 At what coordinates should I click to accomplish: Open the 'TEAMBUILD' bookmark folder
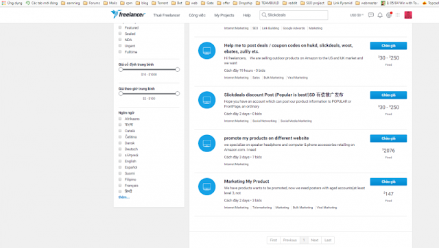click(267, 3)
